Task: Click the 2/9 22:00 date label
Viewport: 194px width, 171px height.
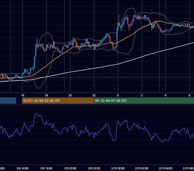Action: coord(94,168)
